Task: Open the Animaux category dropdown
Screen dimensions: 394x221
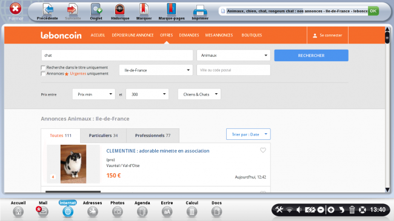Action: point(233,55)
